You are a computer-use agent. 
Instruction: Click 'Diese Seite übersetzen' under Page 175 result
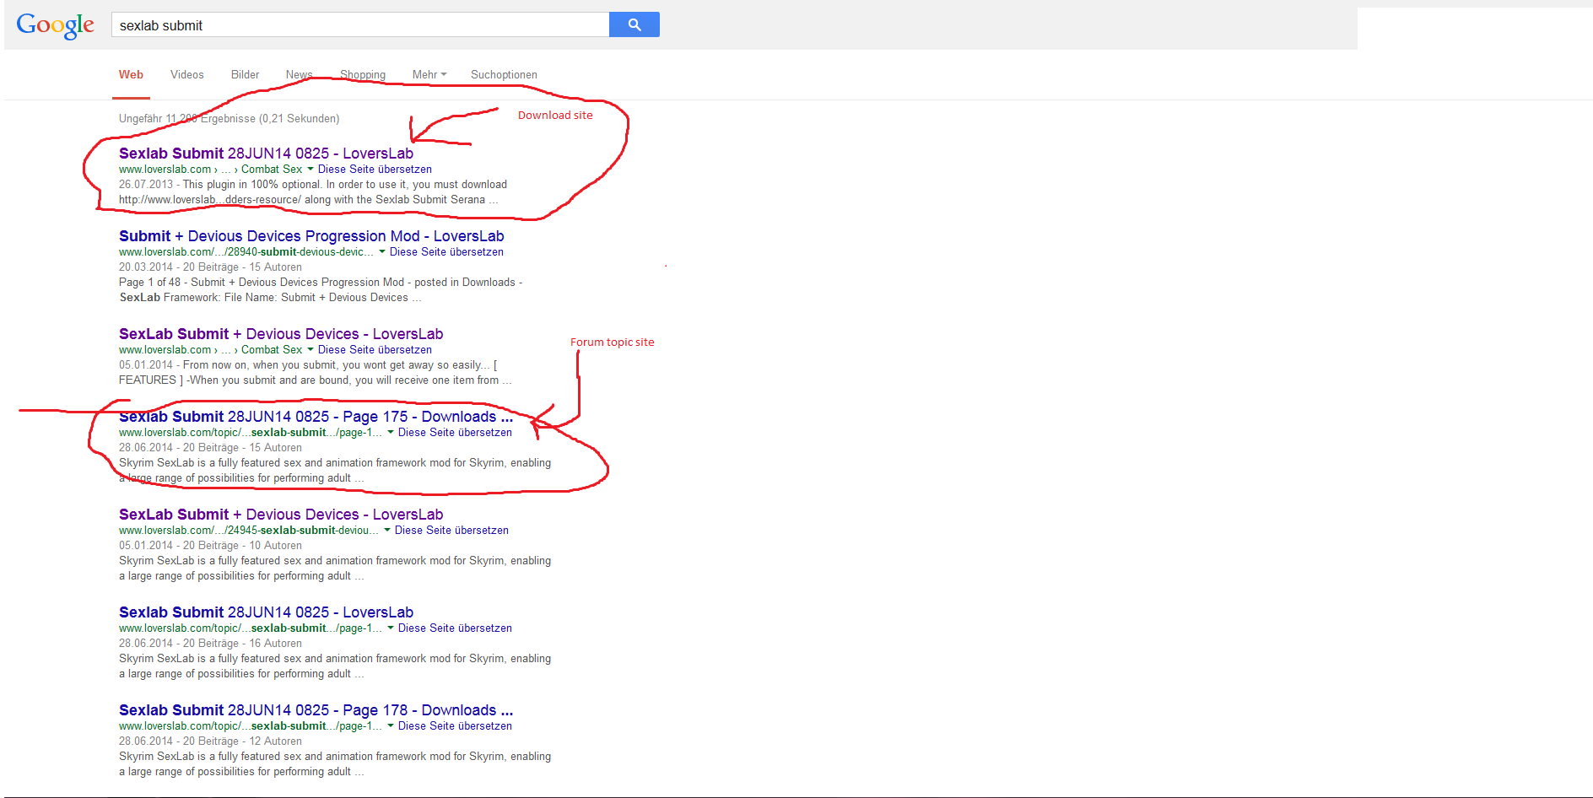tap(455, 433)
